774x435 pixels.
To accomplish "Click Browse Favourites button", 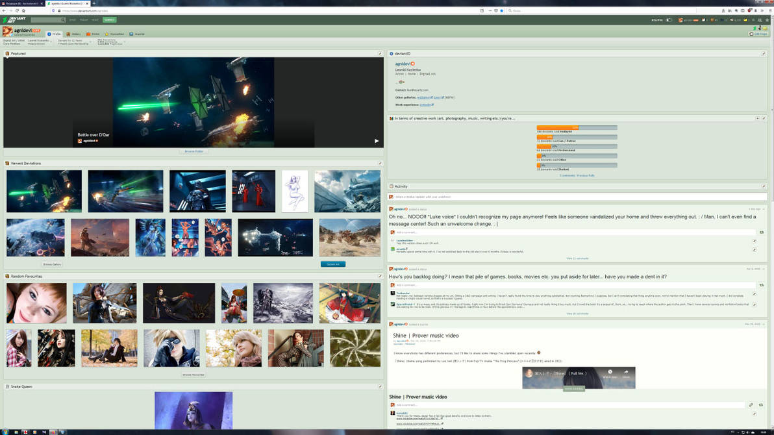I will pyautogui.click(x=193, y=375).
